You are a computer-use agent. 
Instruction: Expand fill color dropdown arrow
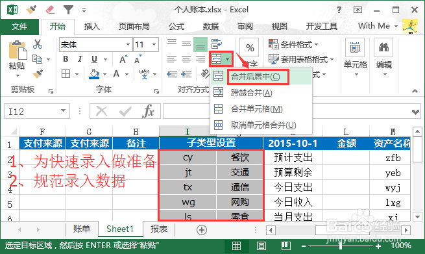pos(104,74)
